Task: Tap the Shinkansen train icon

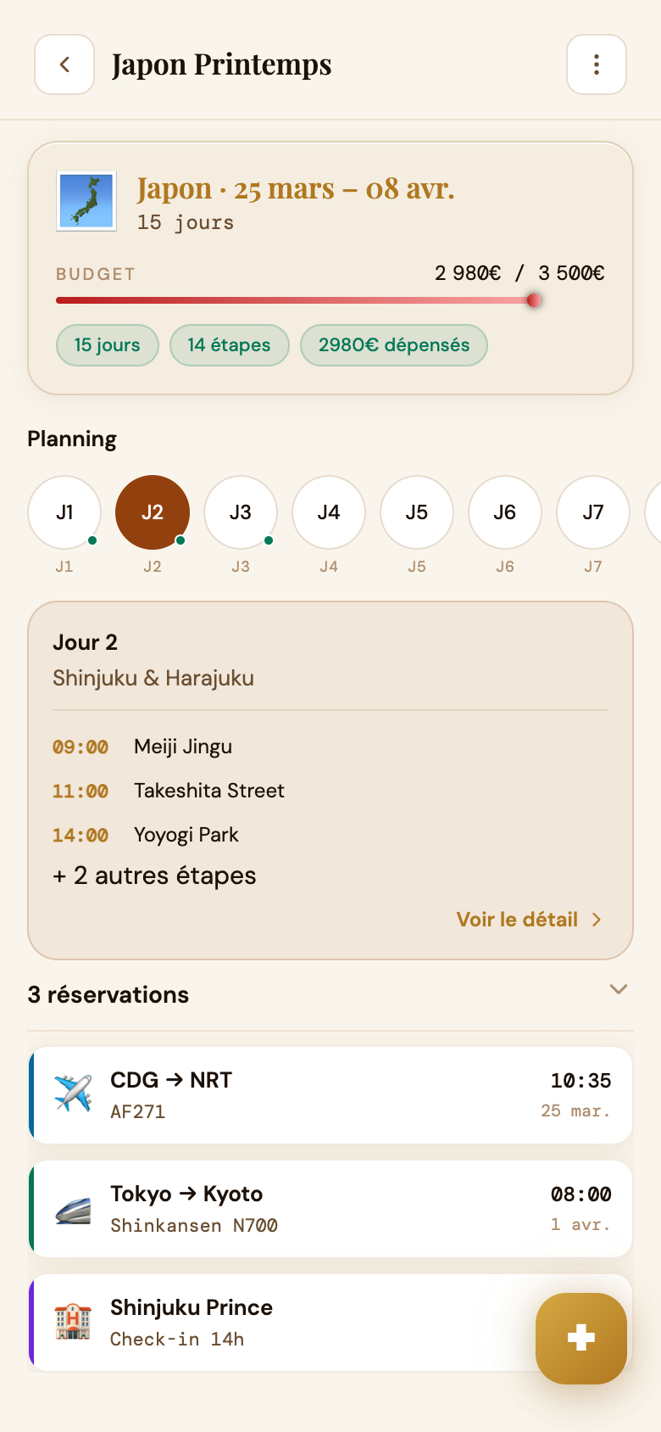Action: (73, 1208)
